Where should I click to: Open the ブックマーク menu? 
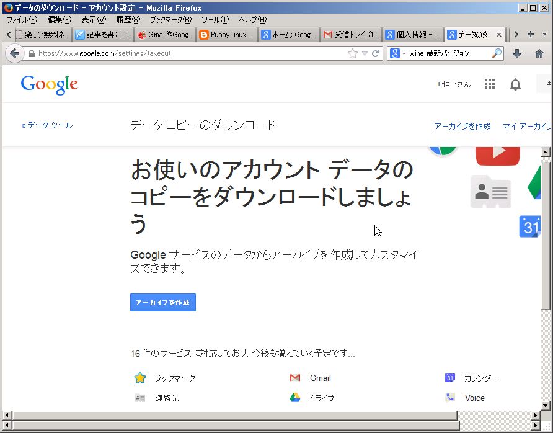tap(170, 20)
